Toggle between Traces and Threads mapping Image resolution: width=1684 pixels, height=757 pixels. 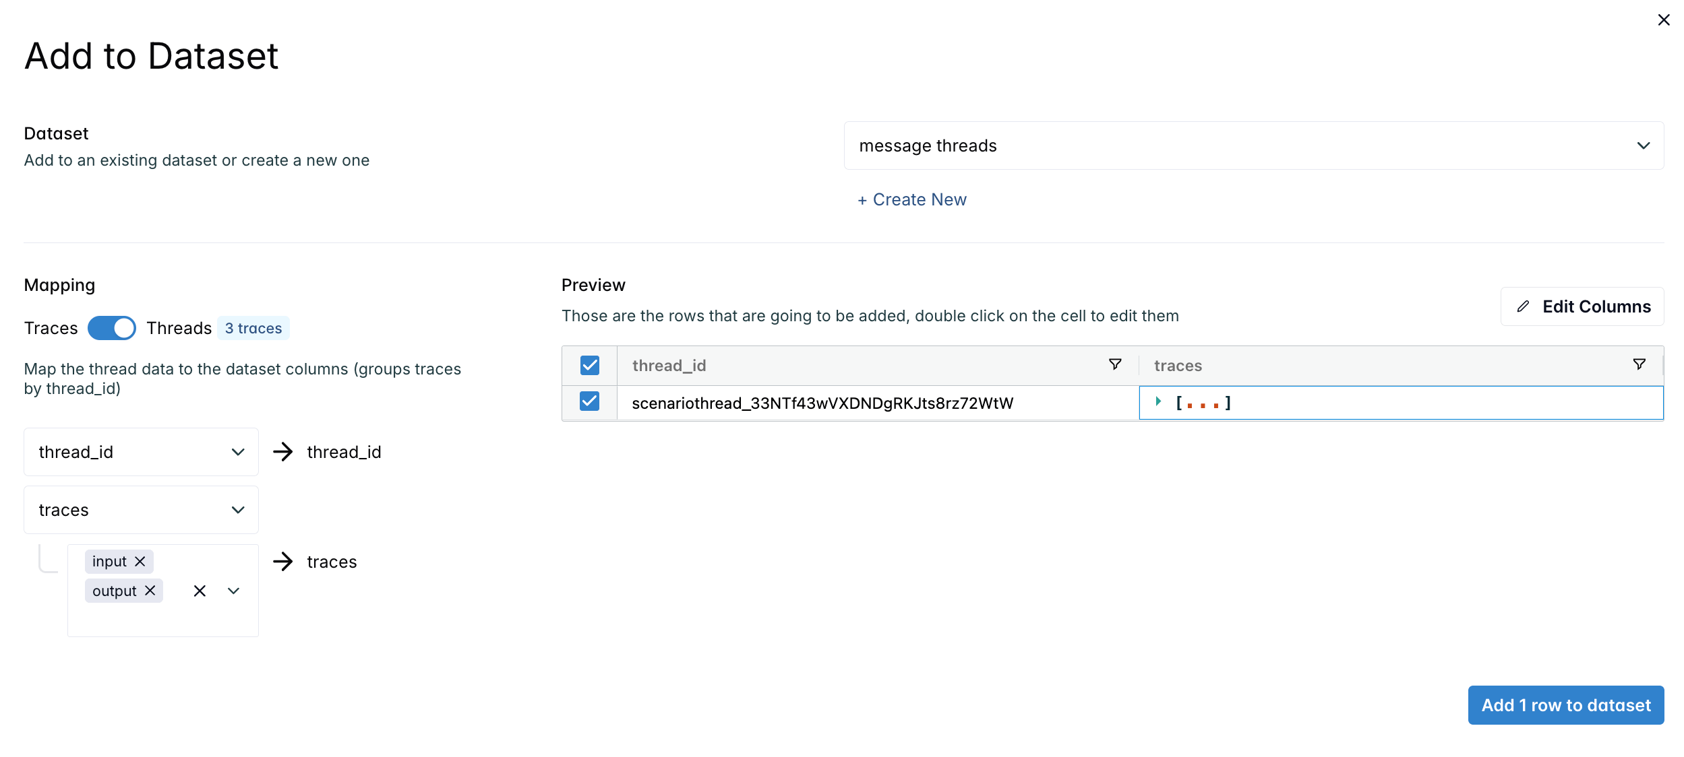pyautogui.click(x=112, y=328)
